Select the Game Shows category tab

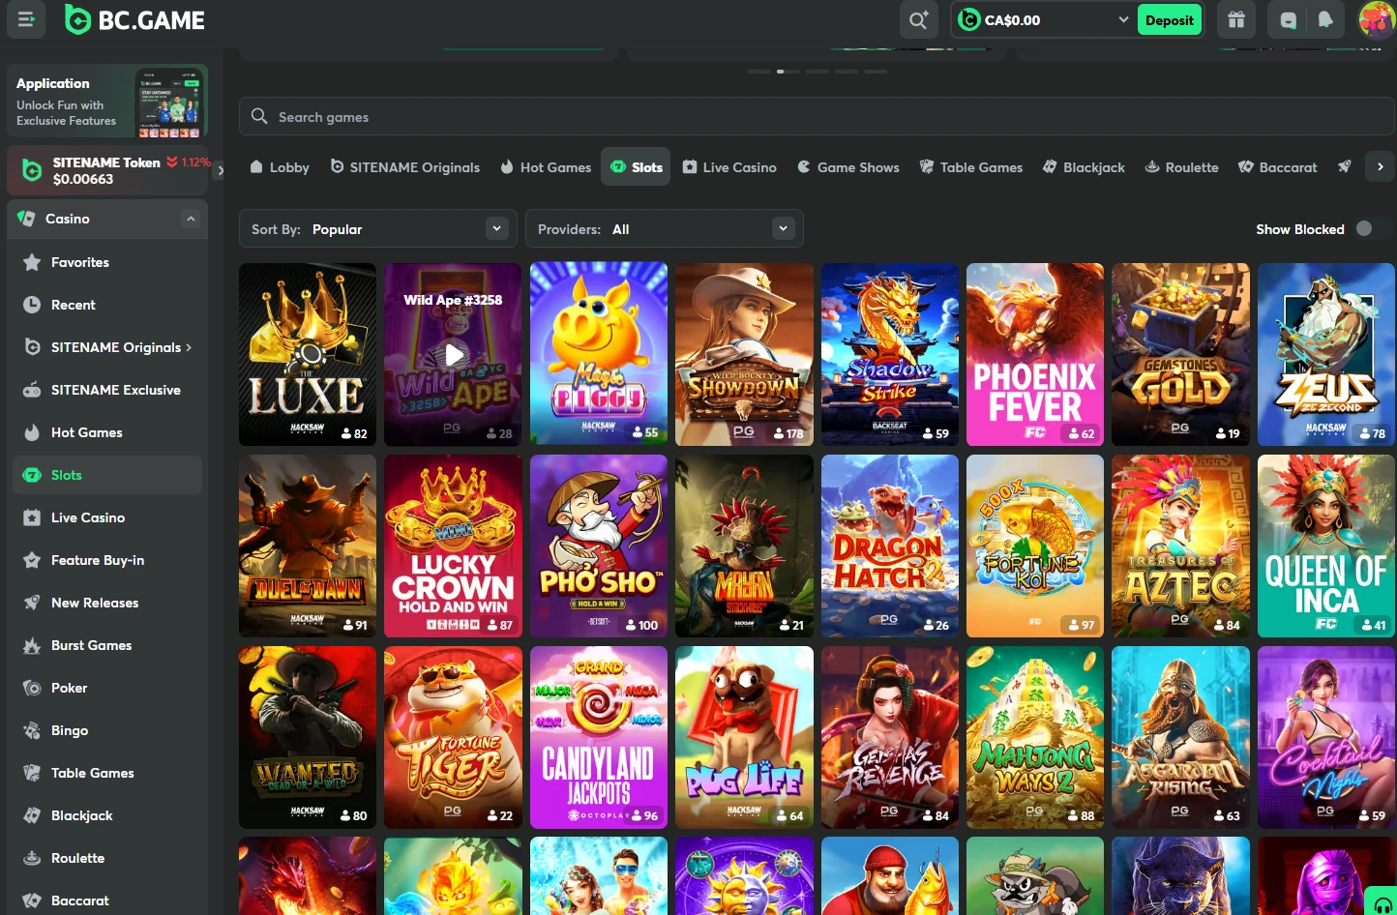847,166
